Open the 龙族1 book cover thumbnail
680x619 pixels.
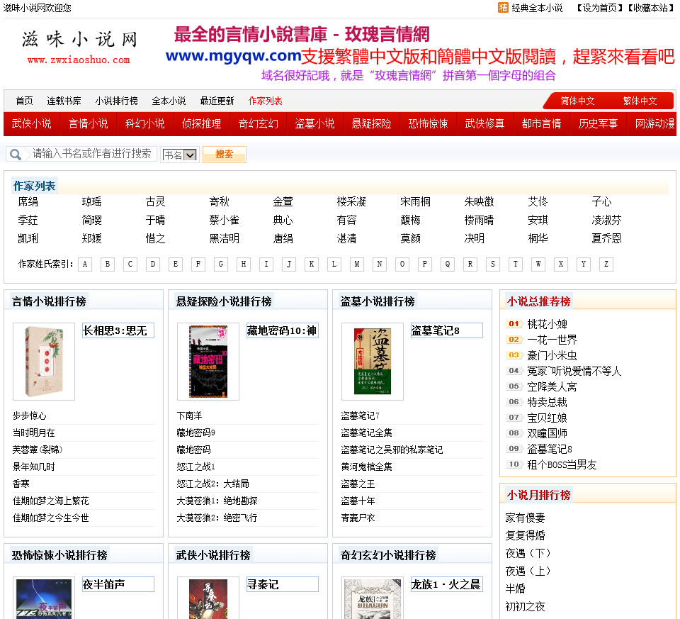click(x=373, y=598)
